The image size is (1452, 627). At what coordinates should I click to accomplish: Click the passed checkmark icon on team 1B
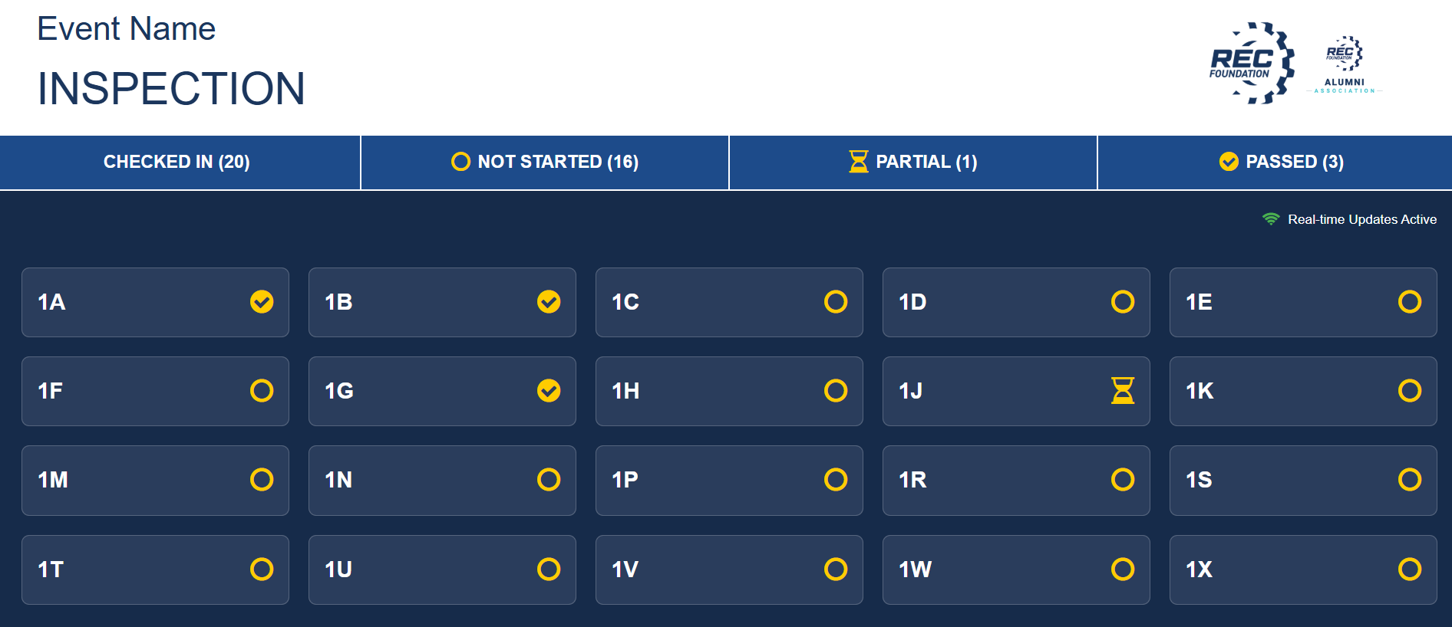[x=549, y=302]
